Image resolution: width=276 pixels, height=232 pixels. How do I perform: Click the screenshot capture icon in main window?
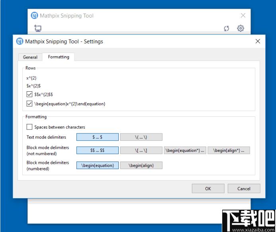point(38,28)
